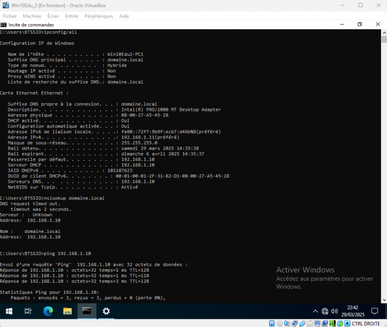Screen dimensions: 387x327
Task: Launch Microsoft Edge from the taskbar
Action: pos(48,311)
